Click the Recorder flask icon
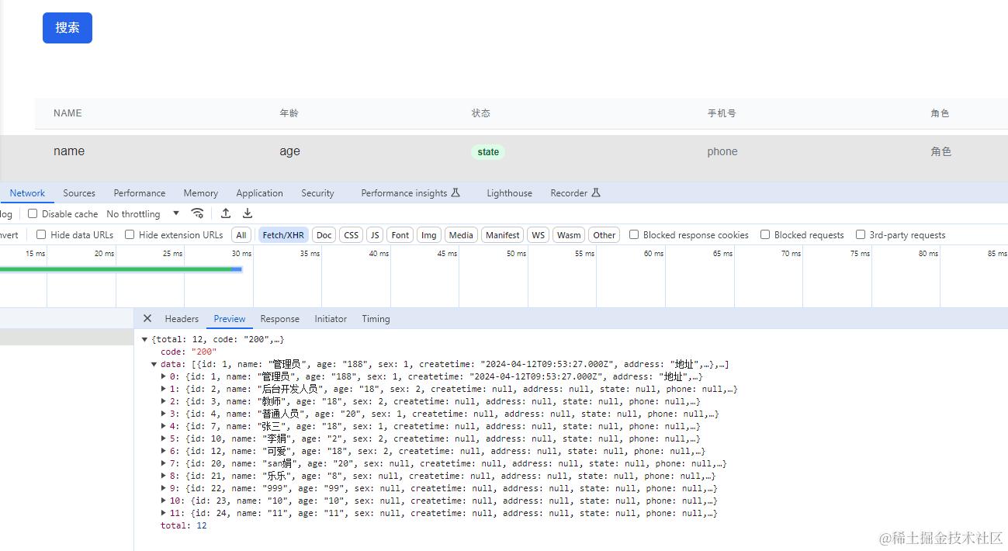 [596, 193]
